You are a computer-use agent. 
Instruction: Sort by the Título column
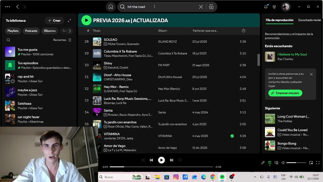coord(96,31)
